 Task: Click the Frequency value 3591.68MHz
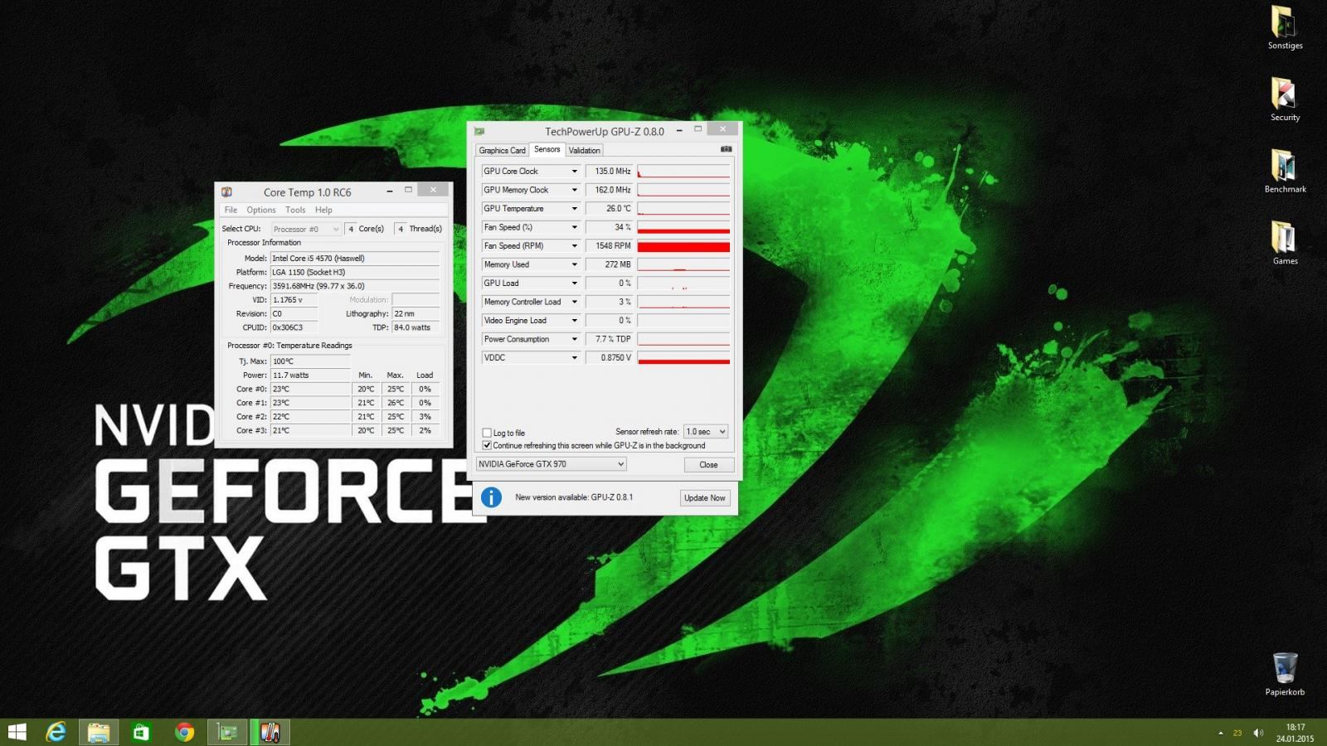coord(355,286)
